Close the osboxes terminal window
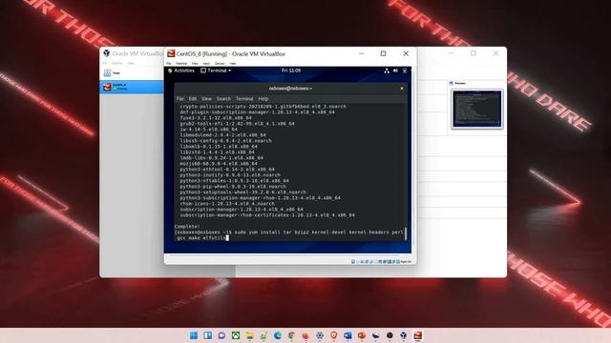This screenshot has height=343, width=611. click(402, 89)
